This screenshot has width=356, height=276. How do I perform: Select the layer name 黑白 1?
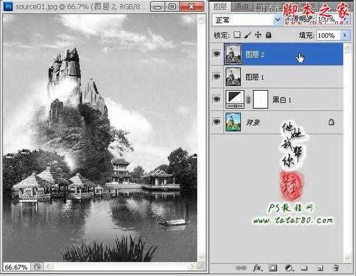[x=282, y=100]
